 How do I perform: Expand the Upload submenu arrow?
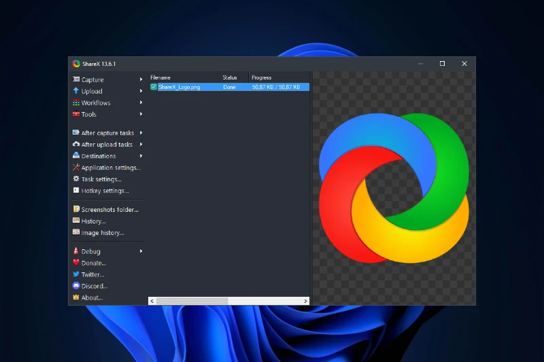point(141,91)
